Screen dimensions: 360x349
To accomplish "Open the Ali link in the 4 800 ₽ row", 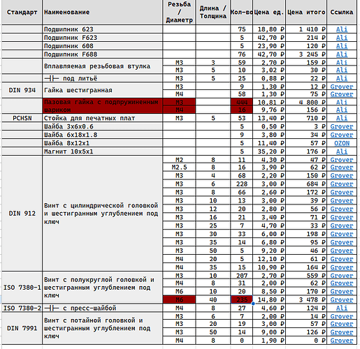I will pyautogui.click(x=342, y=102).
